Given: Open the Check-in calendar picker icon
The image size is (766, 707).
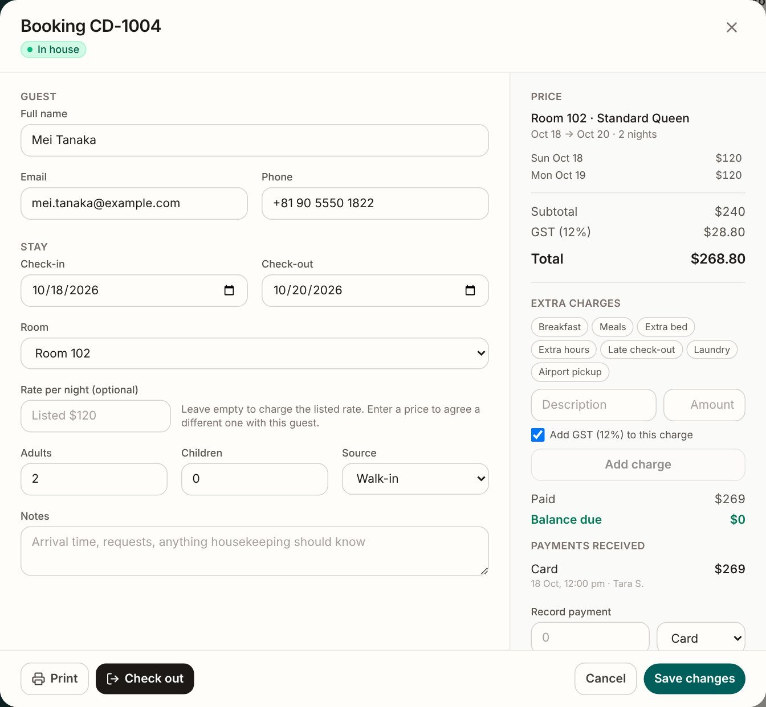Looking at the screenshot, I should (229, 290).
